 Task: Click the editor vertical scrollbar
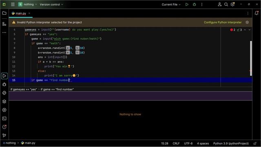[x=251, y=58]
